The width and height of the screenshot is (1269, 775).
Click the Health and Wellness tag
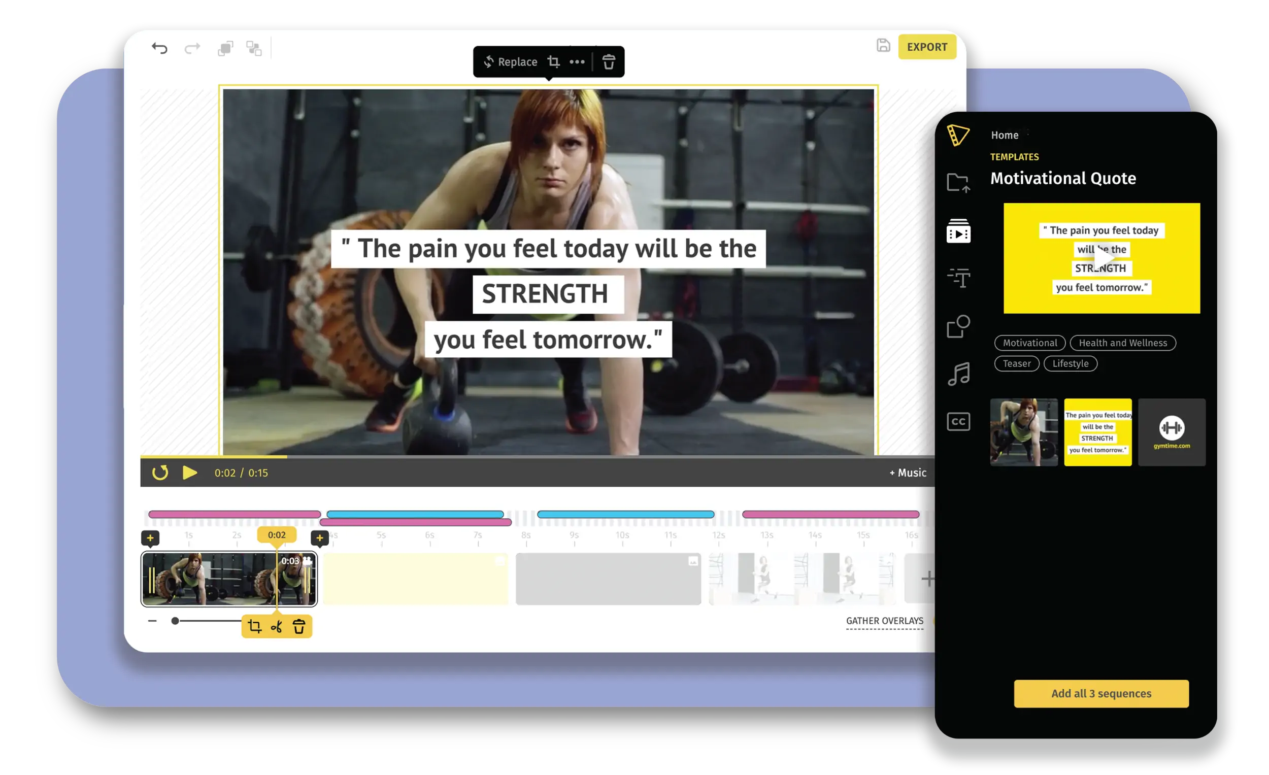tap(1122, 342)
